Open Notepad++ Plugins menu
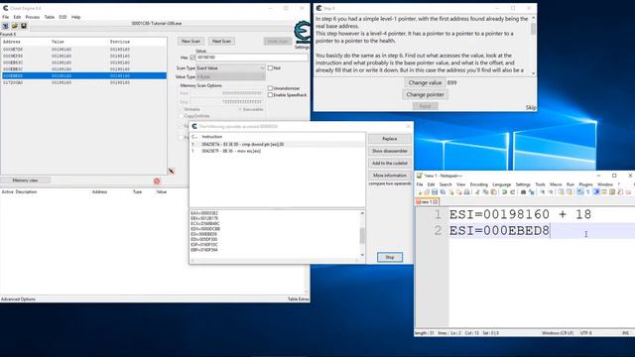Image resolution: width=635 pixels, height=357 pixels. pos(585,184)
